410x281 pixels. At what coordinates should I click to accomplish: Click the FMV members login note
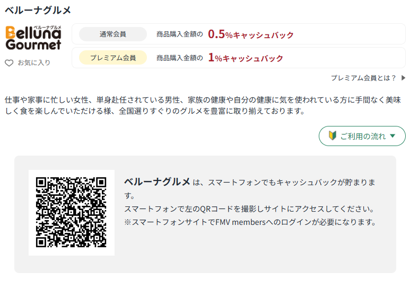coord(250,222)
